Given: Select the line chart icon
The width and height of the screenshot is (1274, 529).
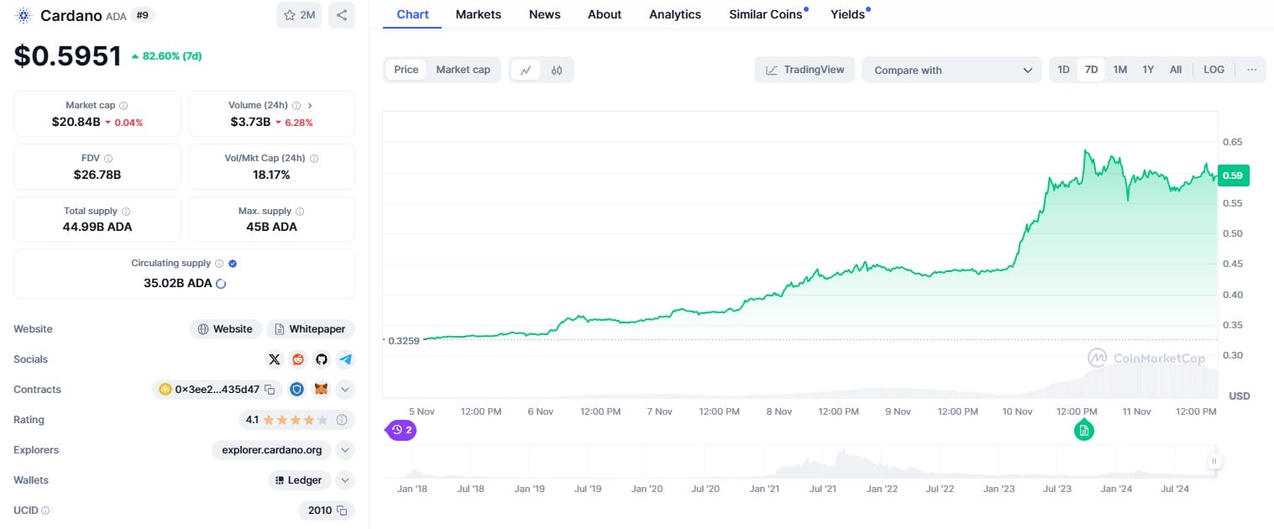Looking at the screenshot, I should [x=526, y=70].
